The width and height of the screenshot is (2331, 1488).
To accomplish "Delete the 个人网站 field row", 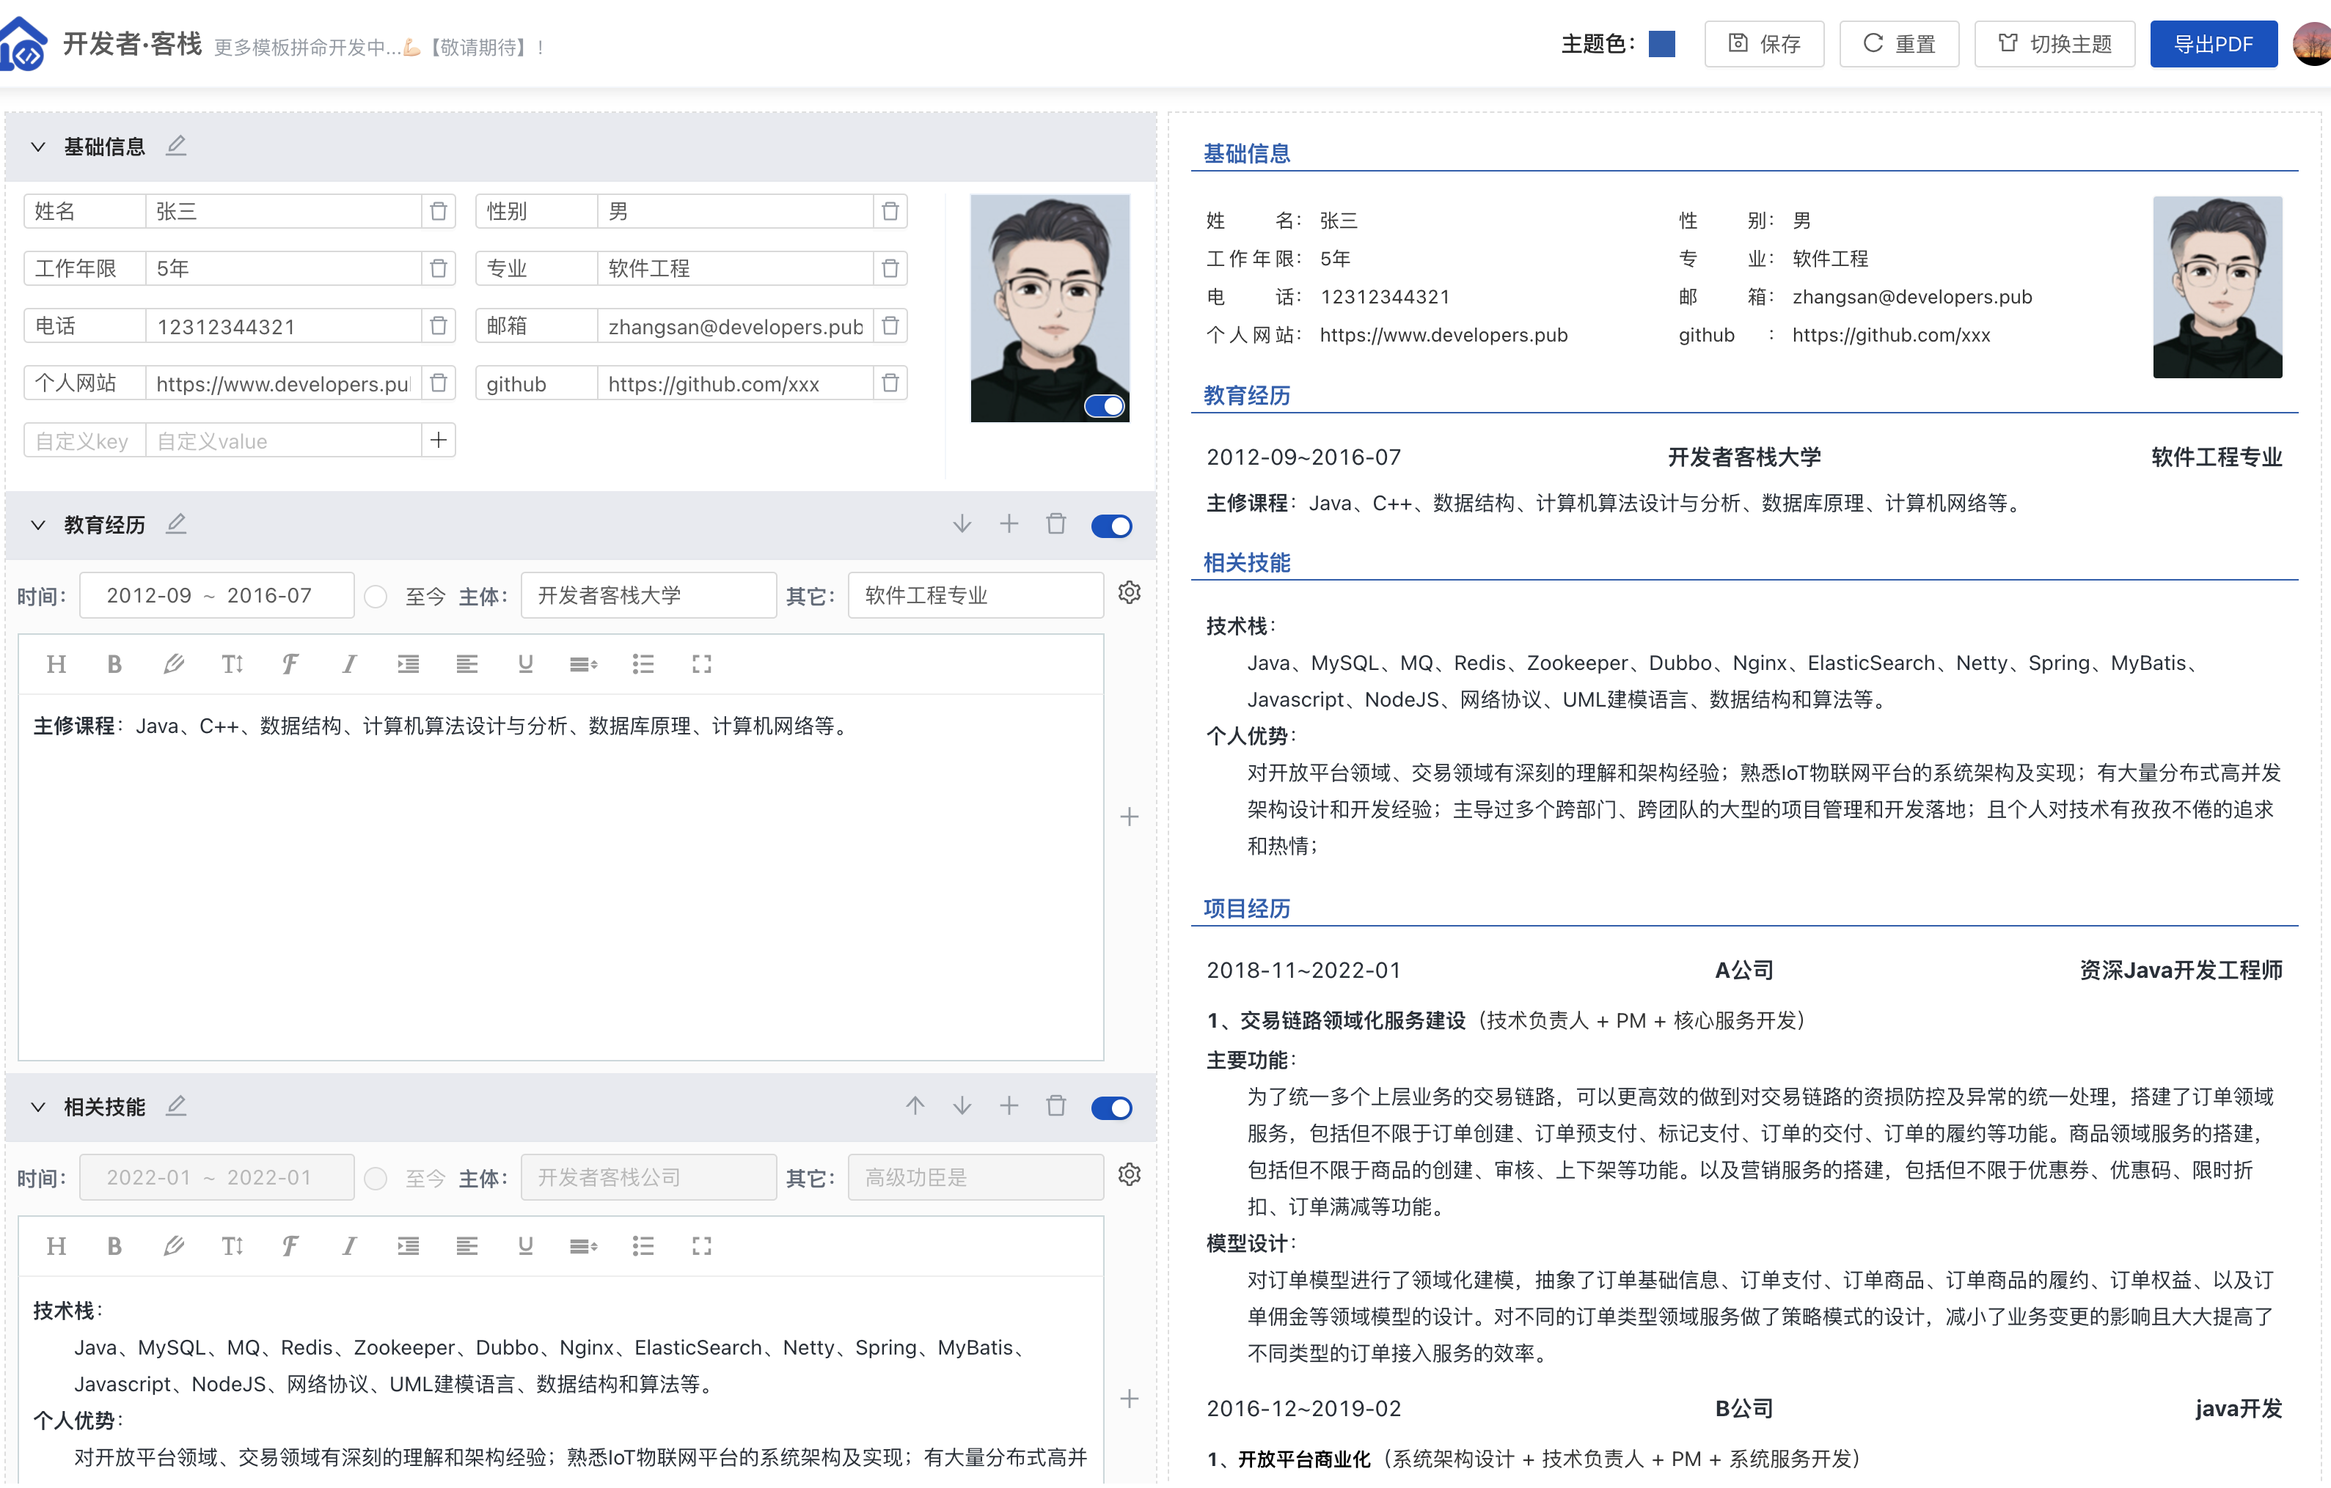I will (x=439, y=383).
